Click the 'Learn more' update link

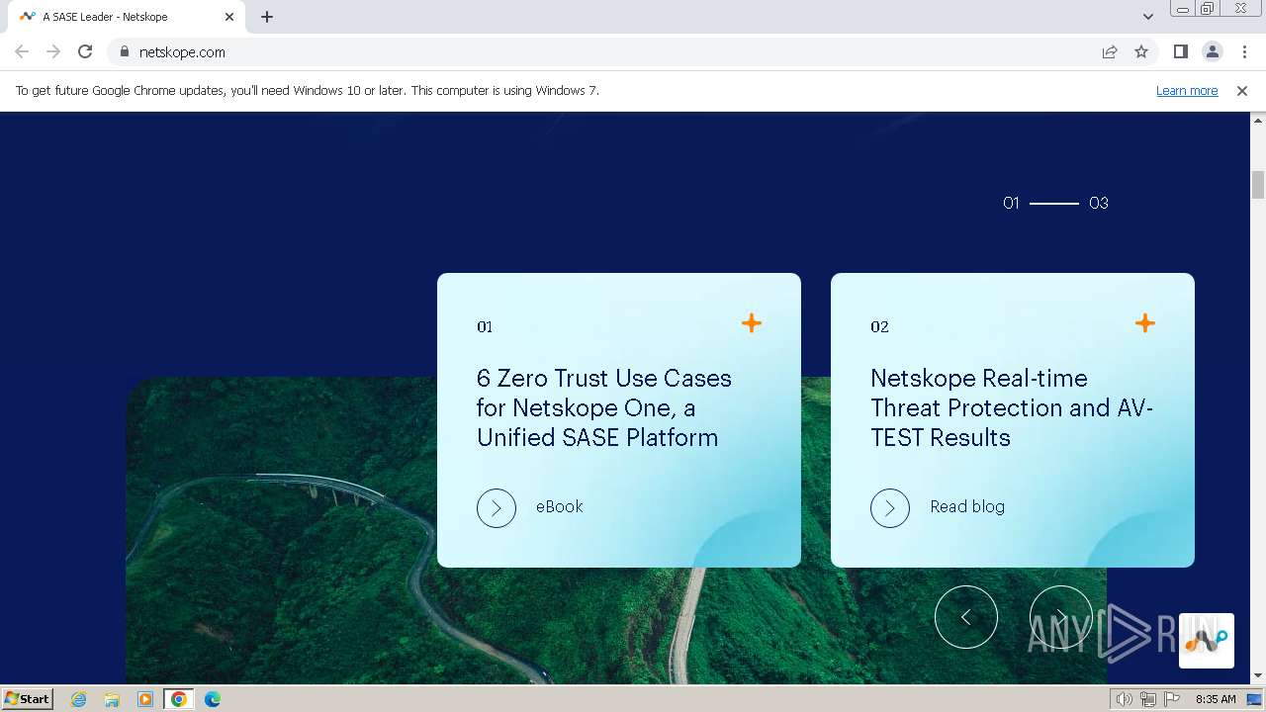click(x=1187, y=90)
